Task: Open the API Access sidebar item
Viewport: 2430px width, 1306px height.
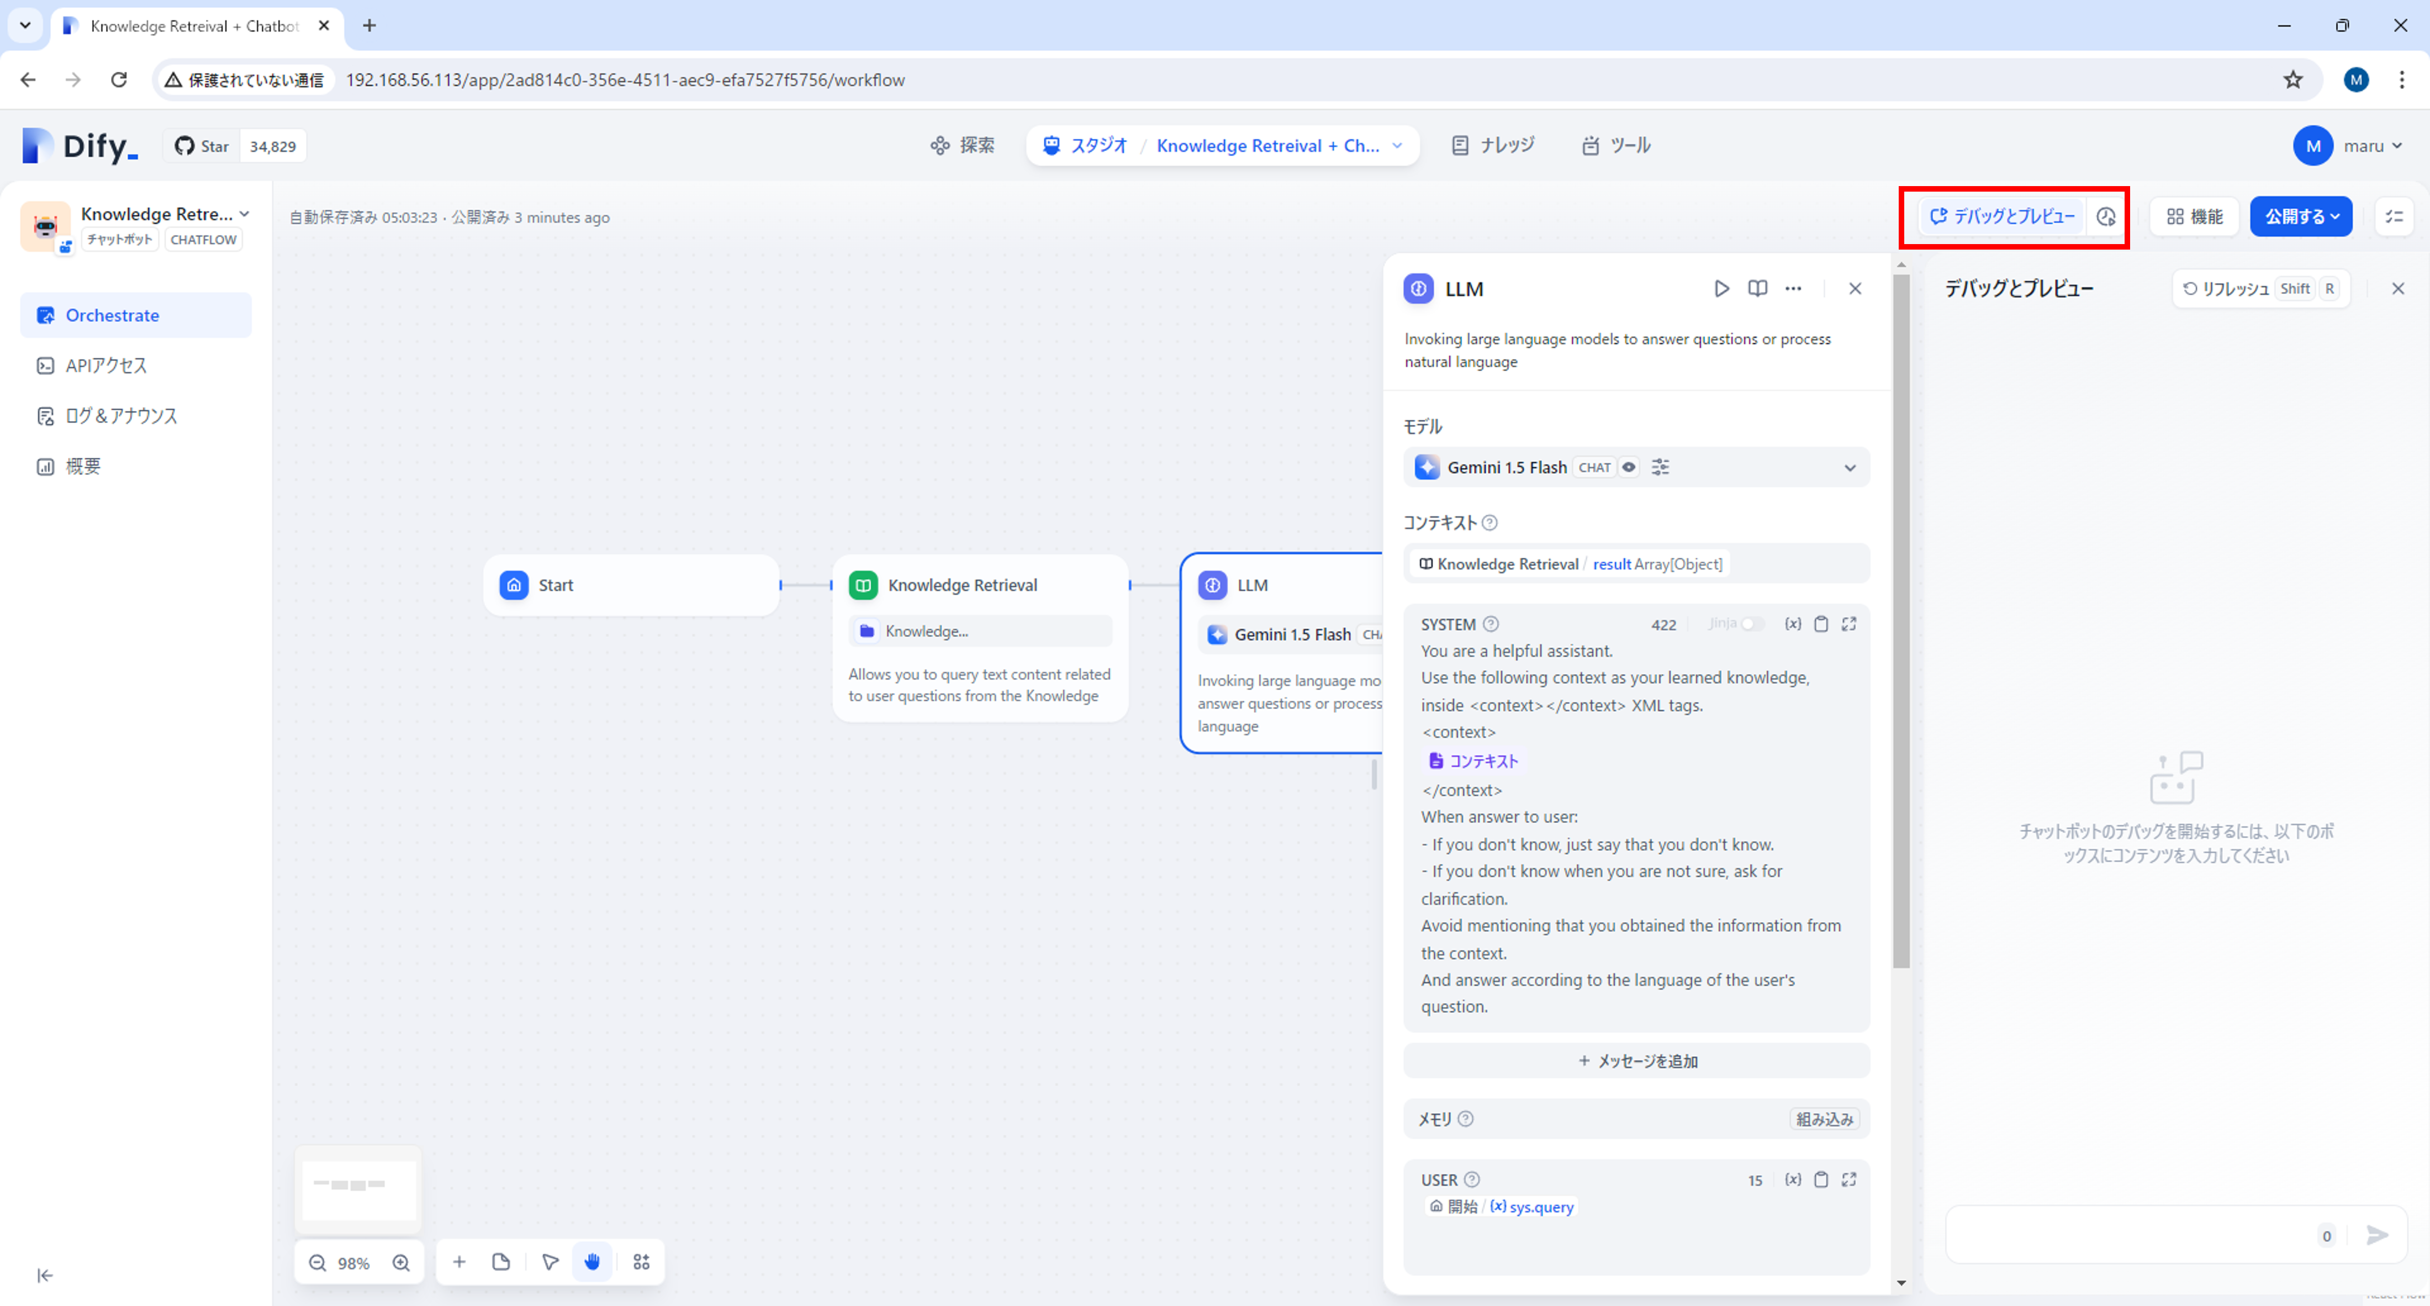Action: (x=105, y=365)
